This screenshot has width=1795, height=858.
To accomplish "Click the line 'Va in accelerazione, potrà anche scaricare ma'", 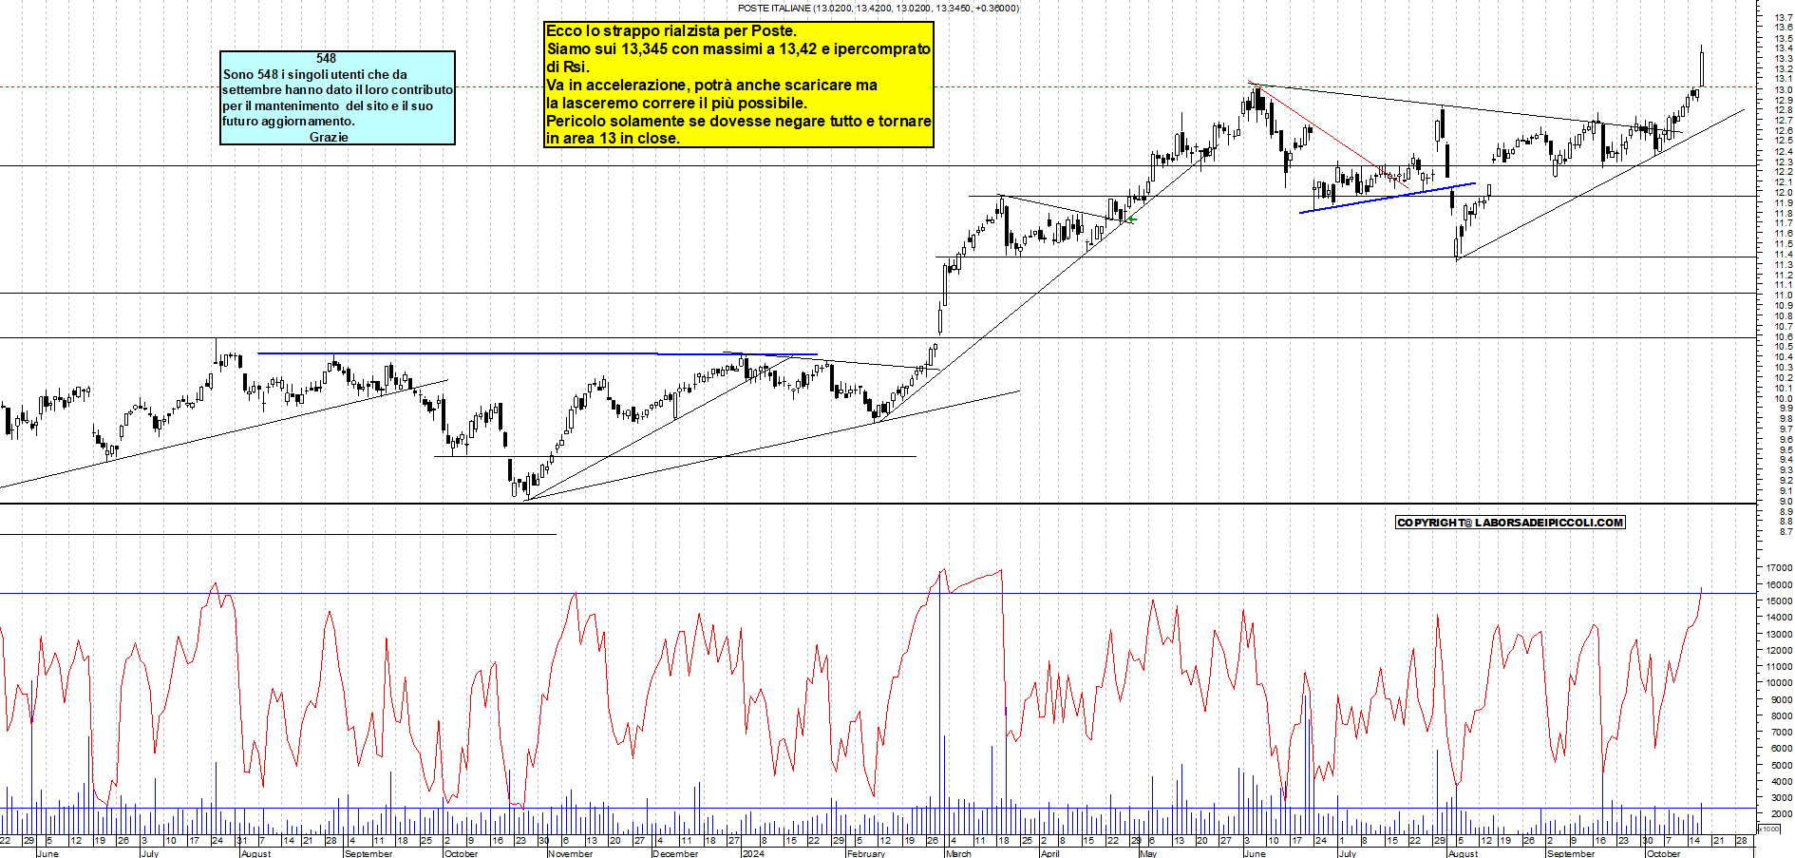I will coord(711,85).
